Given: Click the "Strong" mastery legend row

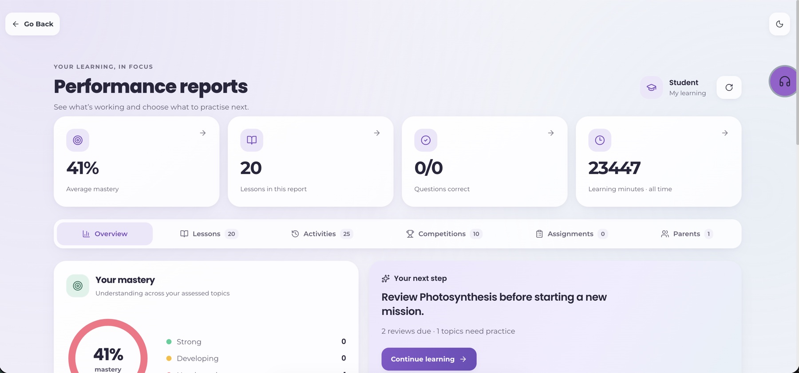Looking at the screenshot, I should pyautogui.click(x=256, y=342).
